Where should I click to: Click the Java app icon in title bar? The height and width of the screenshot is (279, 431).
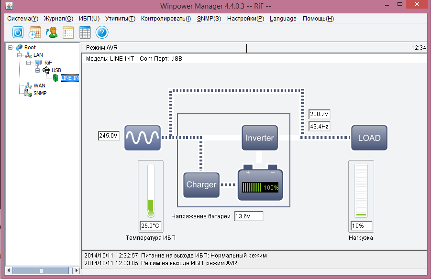[9, 5]
